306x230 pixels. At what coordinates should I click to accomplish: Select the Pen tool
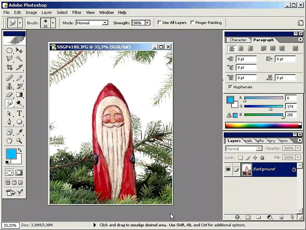click(x=9, y=122)
